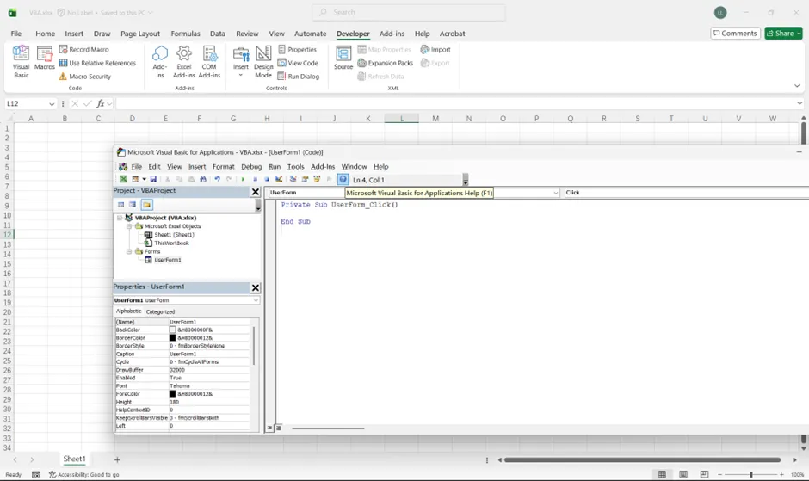Click Run Sub green play icon
Viewport: 809px width, 481px height.
(x=244, y=180)
